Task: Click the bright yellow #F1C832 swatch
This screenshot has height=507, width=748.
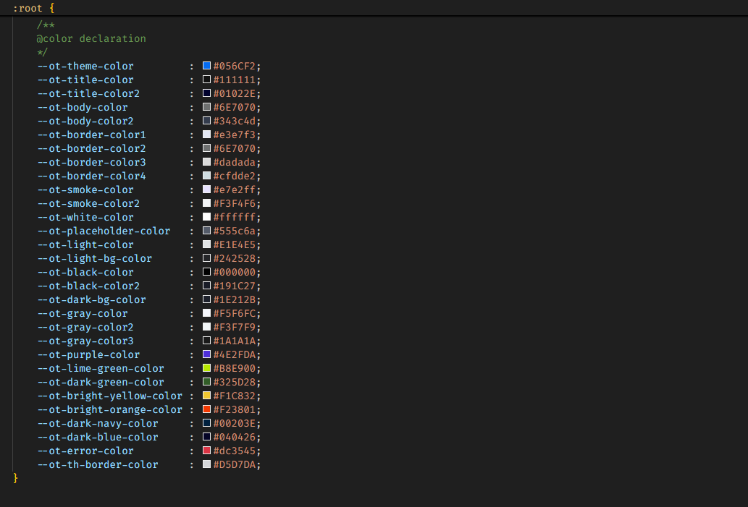Action: [206, 396]
